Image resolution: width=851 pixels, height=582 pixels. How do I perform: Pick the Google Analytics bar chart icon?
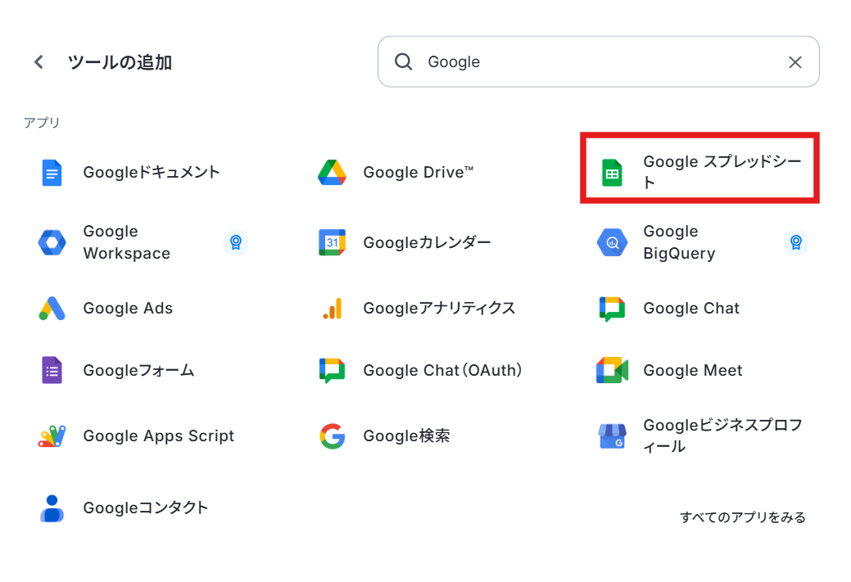333,308
